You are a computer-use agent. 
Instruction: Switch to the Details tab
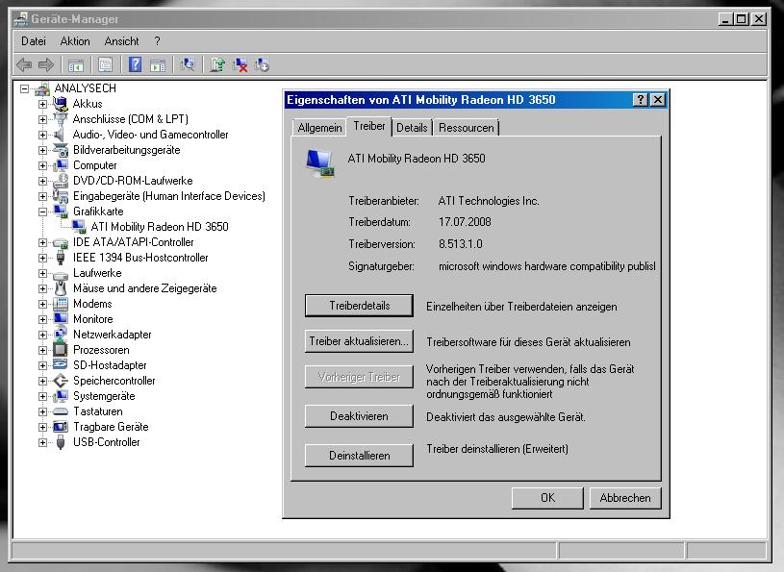(x=412, y=128)
